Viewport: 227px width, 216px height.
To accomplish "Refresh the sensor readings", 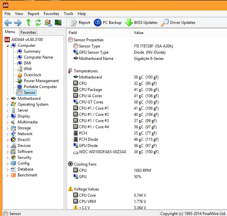I will (38, 23).
